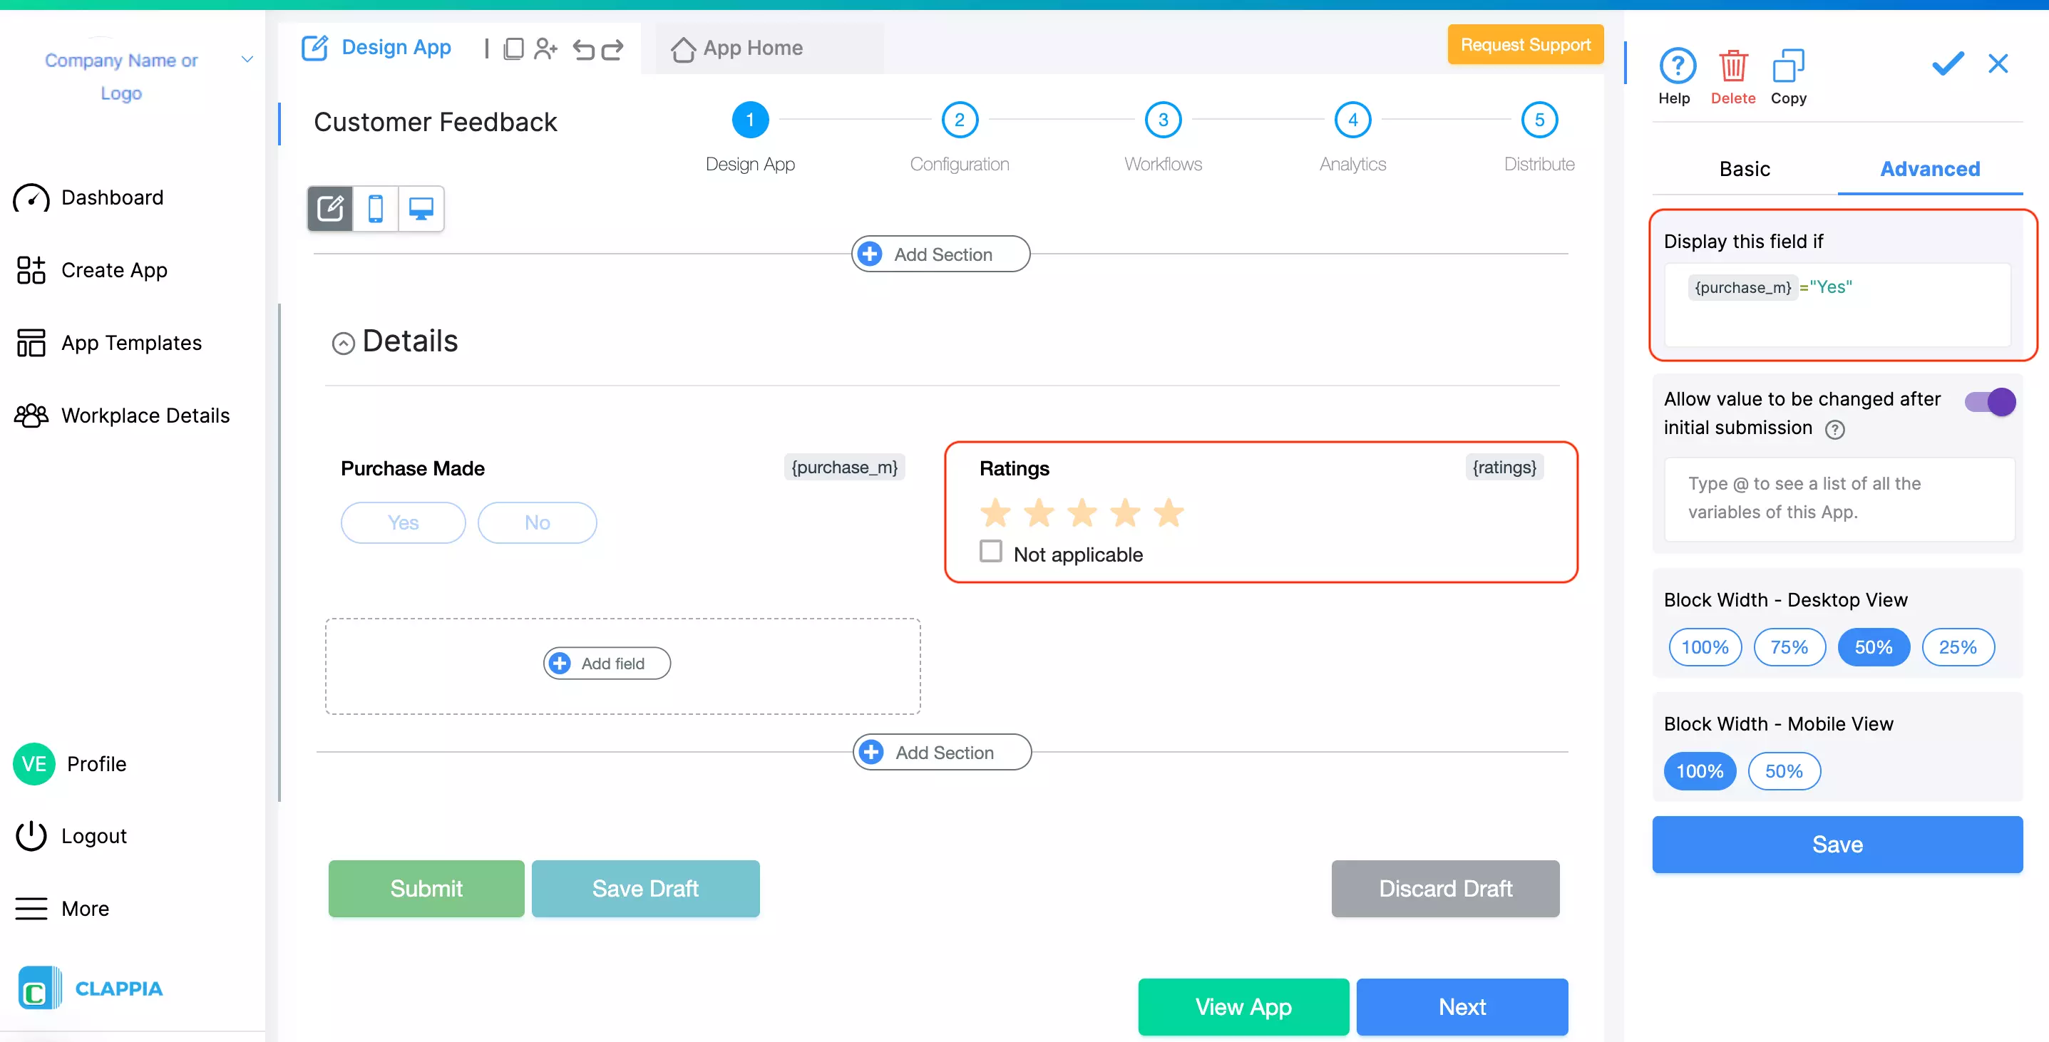Switch to mobile preview icon
Image resolution: width=2049 pixels, height=1042 pixels.
[376, 210]
